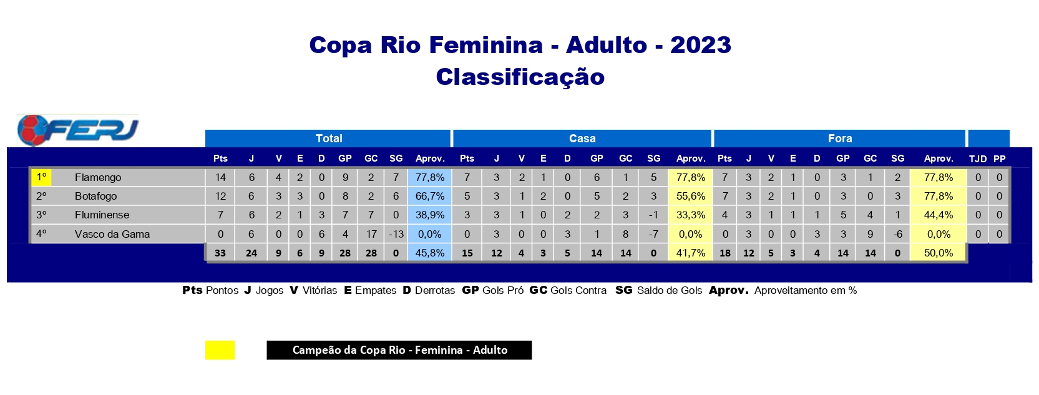
Task: Click the Vasco da Gama team name
Action: point(112,234)
